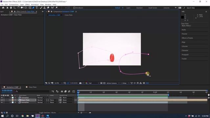This screenshot has height=118, width=210.
Task: Select the Zoom magnifier tool
Action: (14, 8)
